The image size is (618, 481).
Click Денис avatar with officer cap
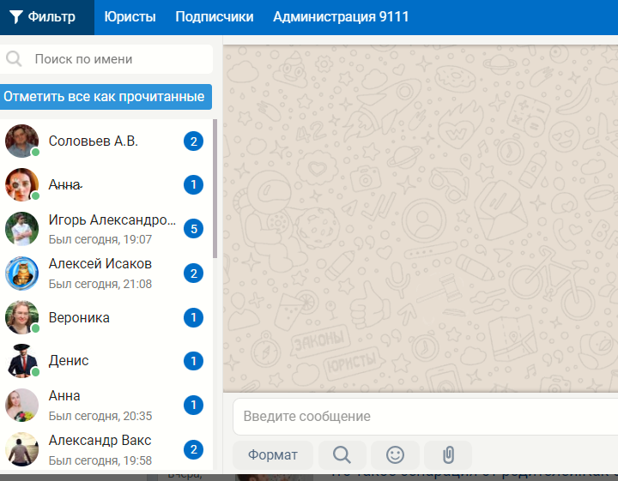(x=22, y=361)
